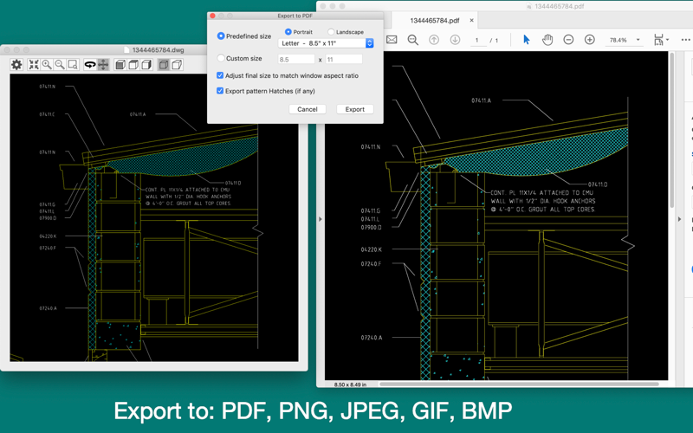
Task: Click the Cancel button in Export dialog
Action: [308, 109]
